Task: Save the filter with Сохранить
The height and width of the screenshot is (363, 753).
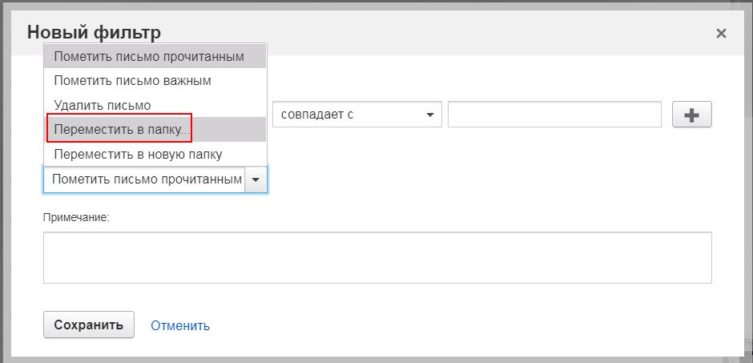Action: click(x=89, y=325)
